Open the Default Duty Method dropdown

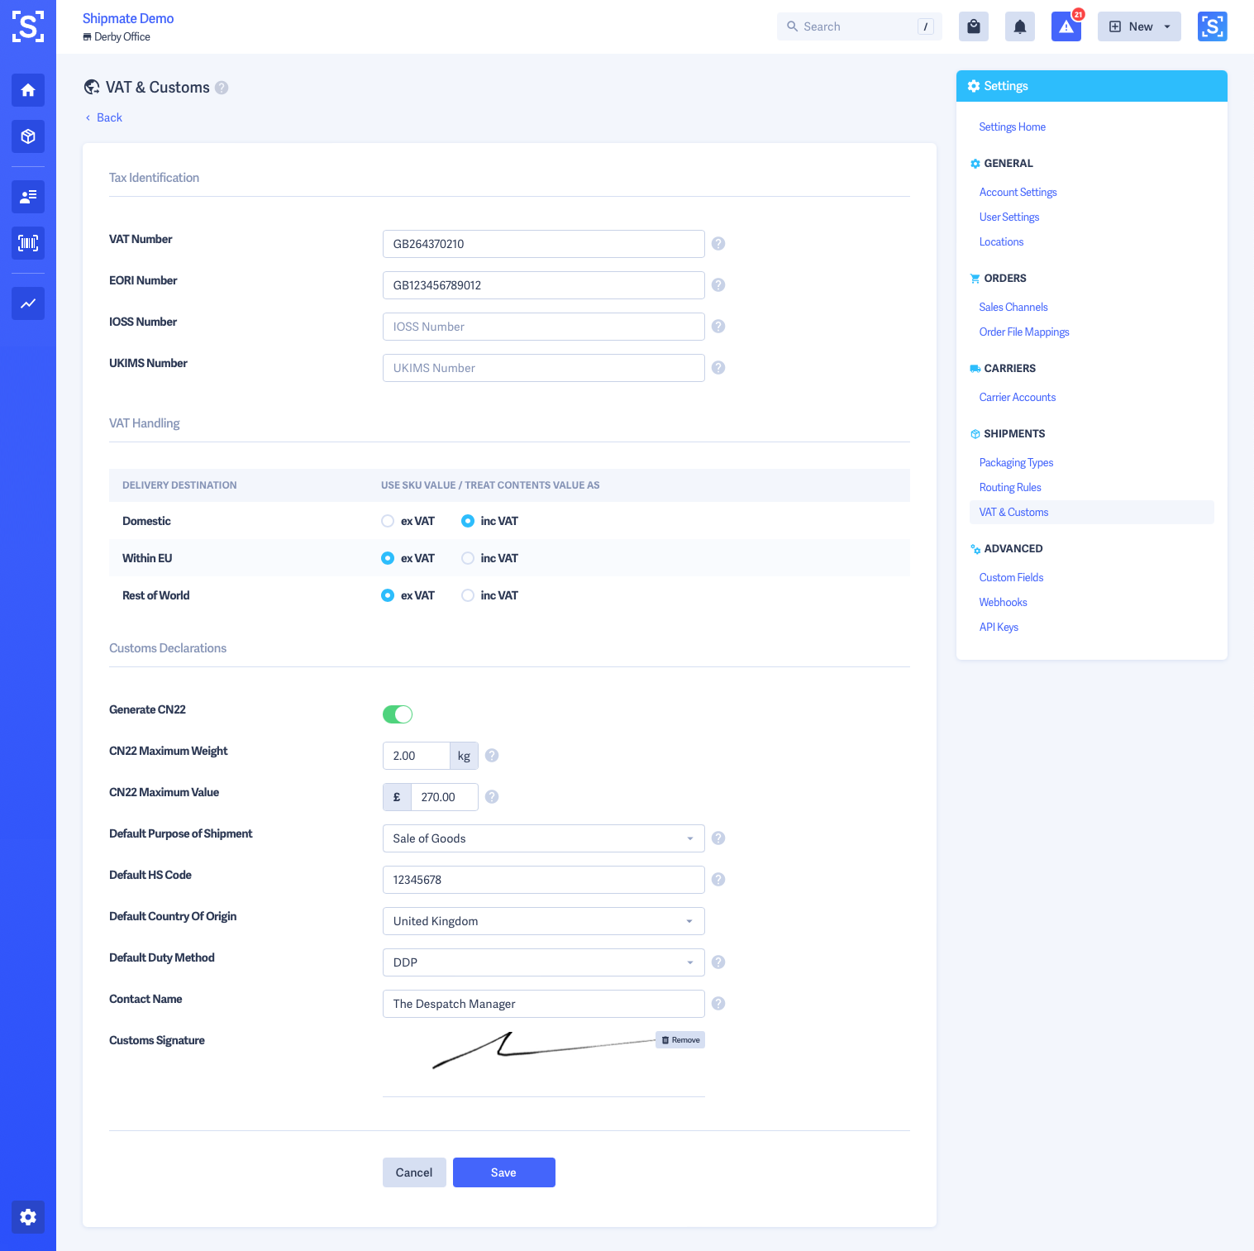pyautogui.click(x=544, y=962)
